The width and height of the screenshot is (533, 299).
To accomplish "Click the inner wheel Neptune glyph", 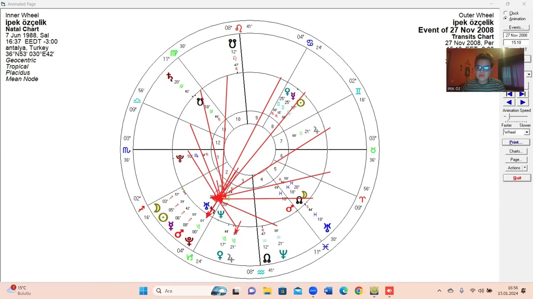I will pyautogui.click(x=221, y=214).
